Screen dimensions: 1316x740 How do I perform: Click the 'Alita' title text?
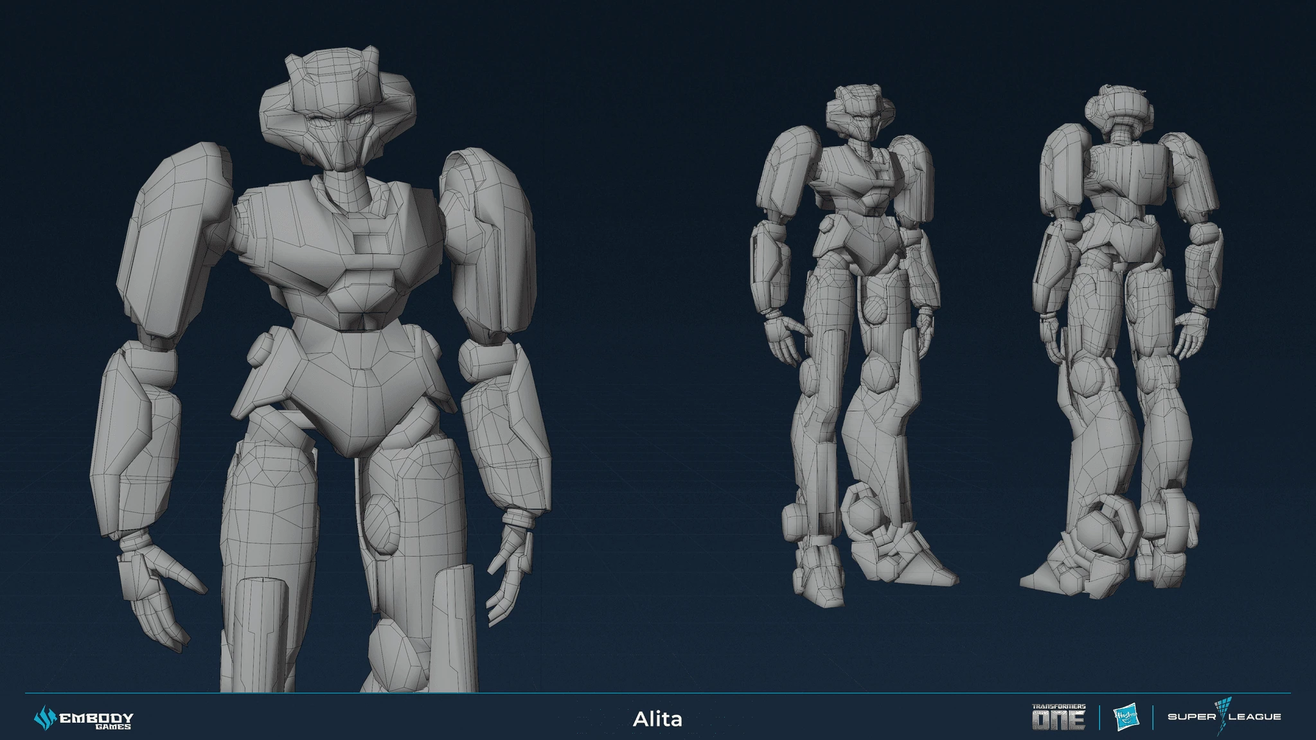[x=657, y=719]
